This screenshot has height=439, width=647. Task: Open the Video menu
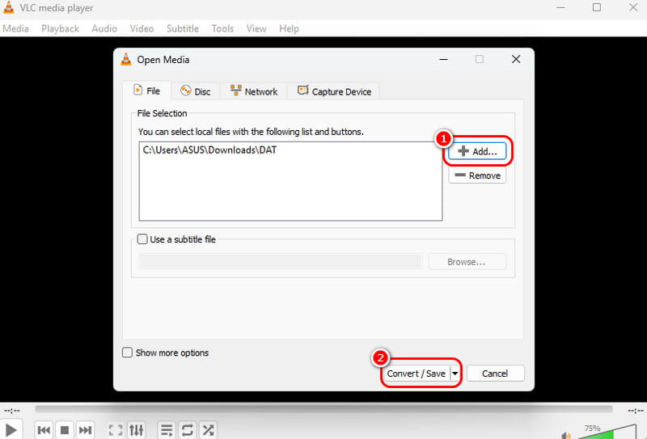[x=142, y=28]
